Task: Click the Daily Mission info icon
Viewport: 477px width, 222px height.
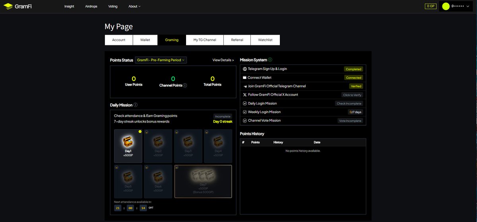Action: (136, 105)
